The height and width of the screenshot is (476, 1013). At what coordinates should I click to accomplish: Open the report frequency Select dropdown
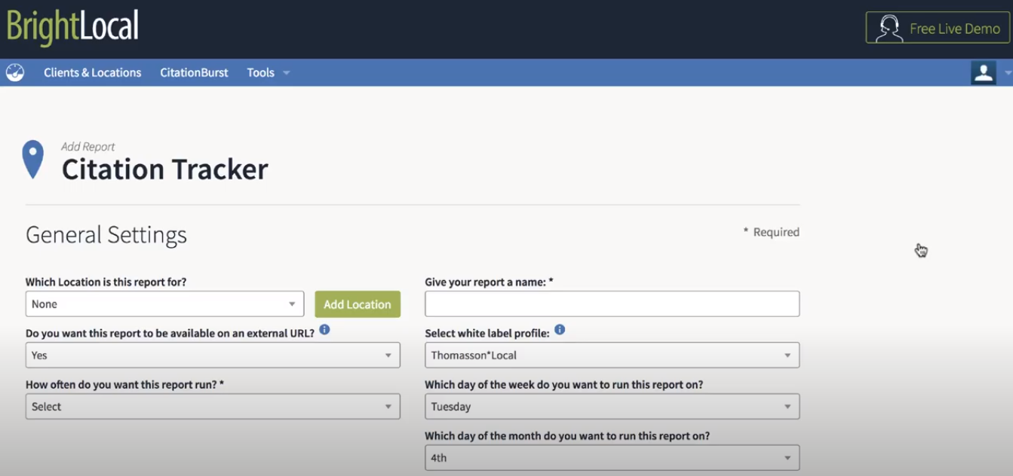pyautogui.click(x=213, y=407)
